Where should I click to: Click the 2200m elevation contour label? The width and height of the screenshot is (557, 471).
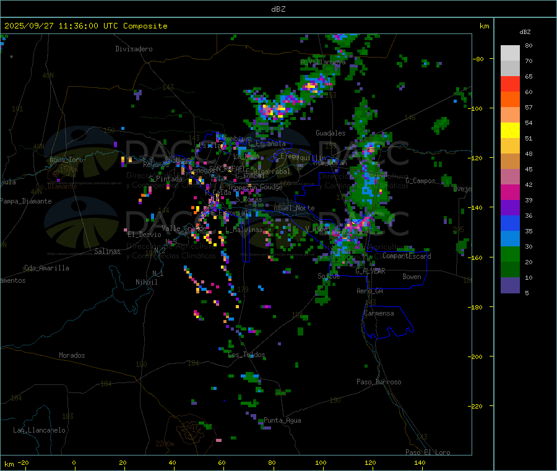pos(165,444)
